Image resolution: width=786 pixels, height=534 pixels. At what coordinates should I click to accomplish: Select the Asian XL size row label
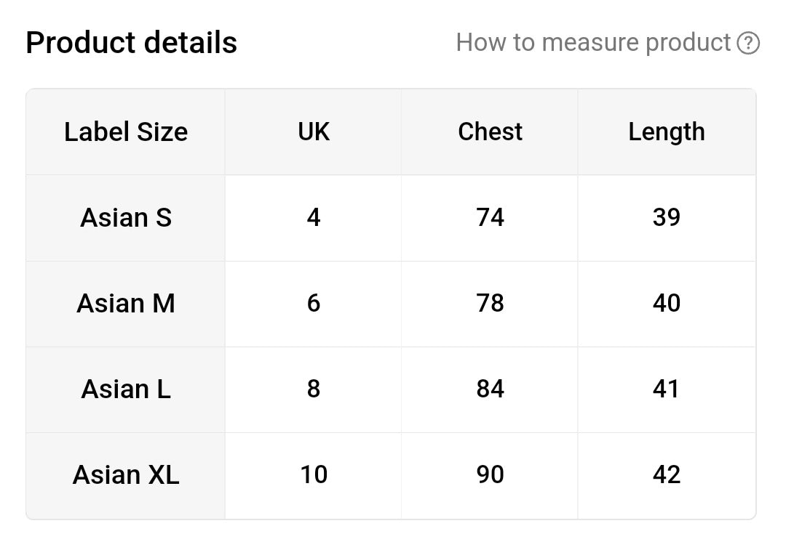pyautogui.click(x=126, y=475)
